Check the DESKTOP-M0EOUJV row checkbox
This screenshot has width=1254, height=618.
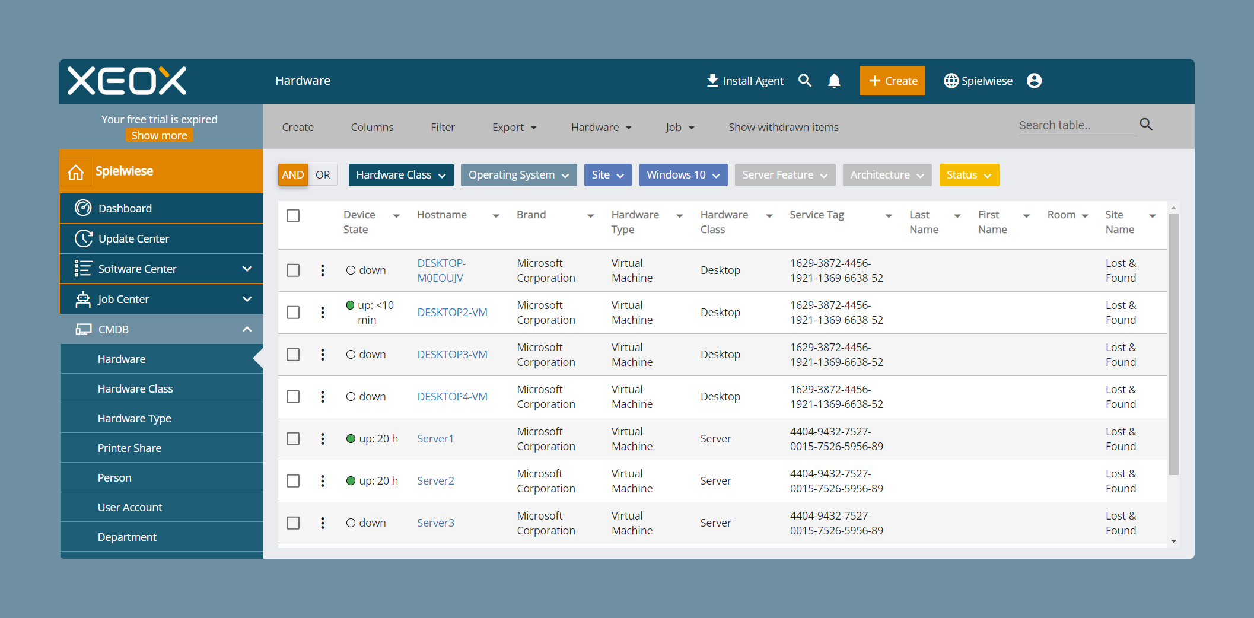293,270
